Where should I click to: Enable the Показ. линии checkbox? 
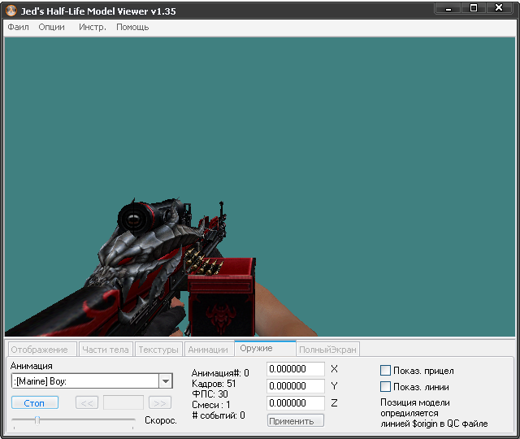[385, 387]
